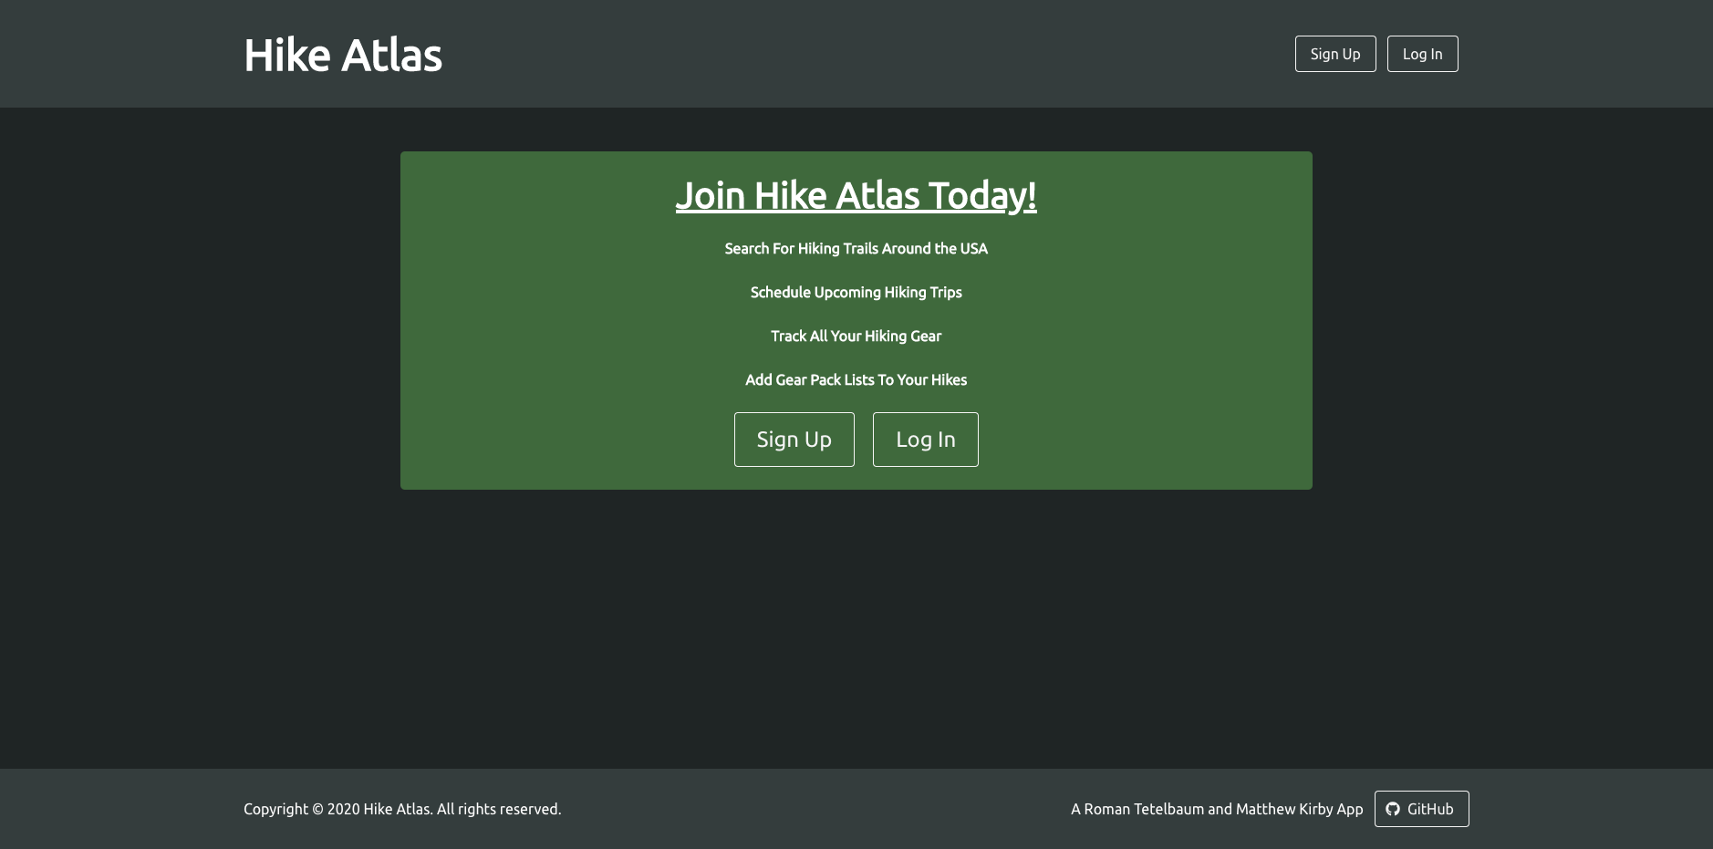Open the GitHub button in the footer
1713x849 pixels.
(x=1422, y=809)
